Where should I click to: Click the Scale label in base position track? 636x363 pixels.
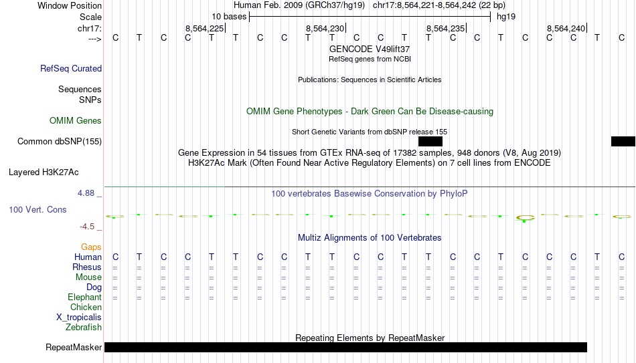90,17
